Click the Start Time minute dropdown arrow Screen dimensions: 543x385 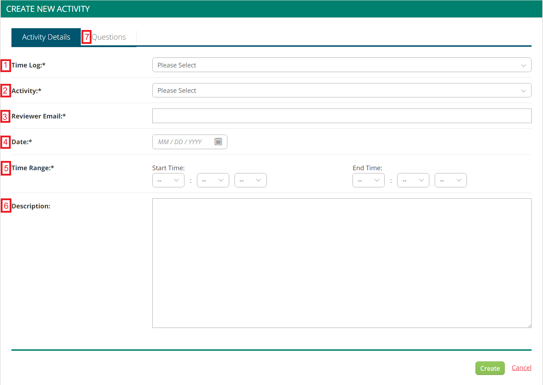[221, 180]
